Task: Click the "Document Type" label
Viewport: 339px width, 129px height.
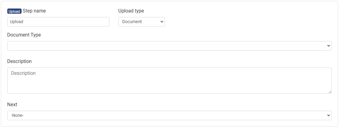Action: pos(24,35)
